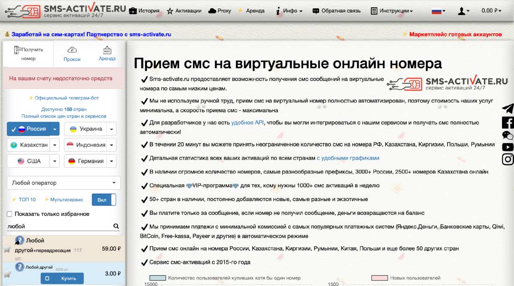Image resolution: width=514 pixels, height=286 pixels.
Task: Select США country button
Action: tap(28, 161)
